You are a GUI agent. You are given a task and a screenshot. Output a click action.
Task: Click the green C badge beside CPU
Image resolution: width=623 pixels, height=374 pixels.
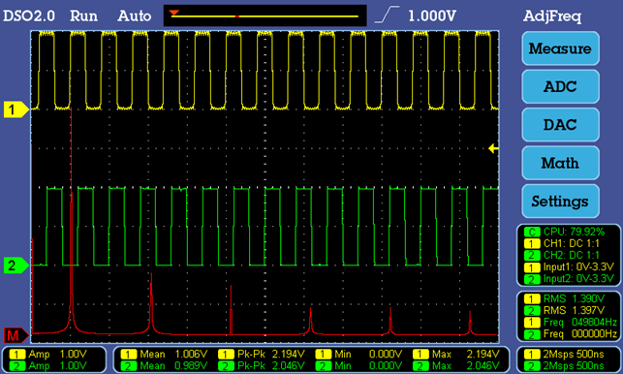tap(532, 232)
